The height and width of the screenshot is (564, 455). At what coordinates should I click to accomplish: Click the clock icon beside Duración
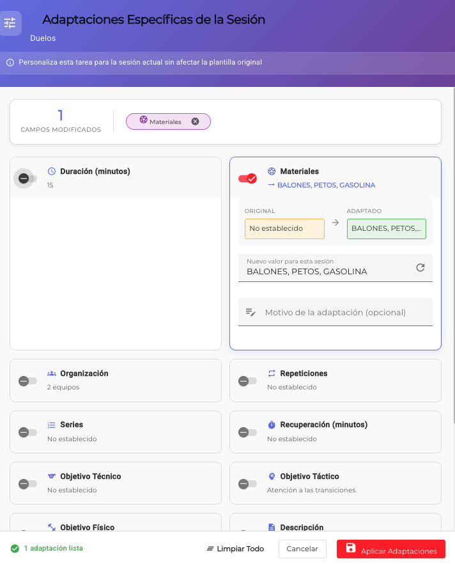52,171
